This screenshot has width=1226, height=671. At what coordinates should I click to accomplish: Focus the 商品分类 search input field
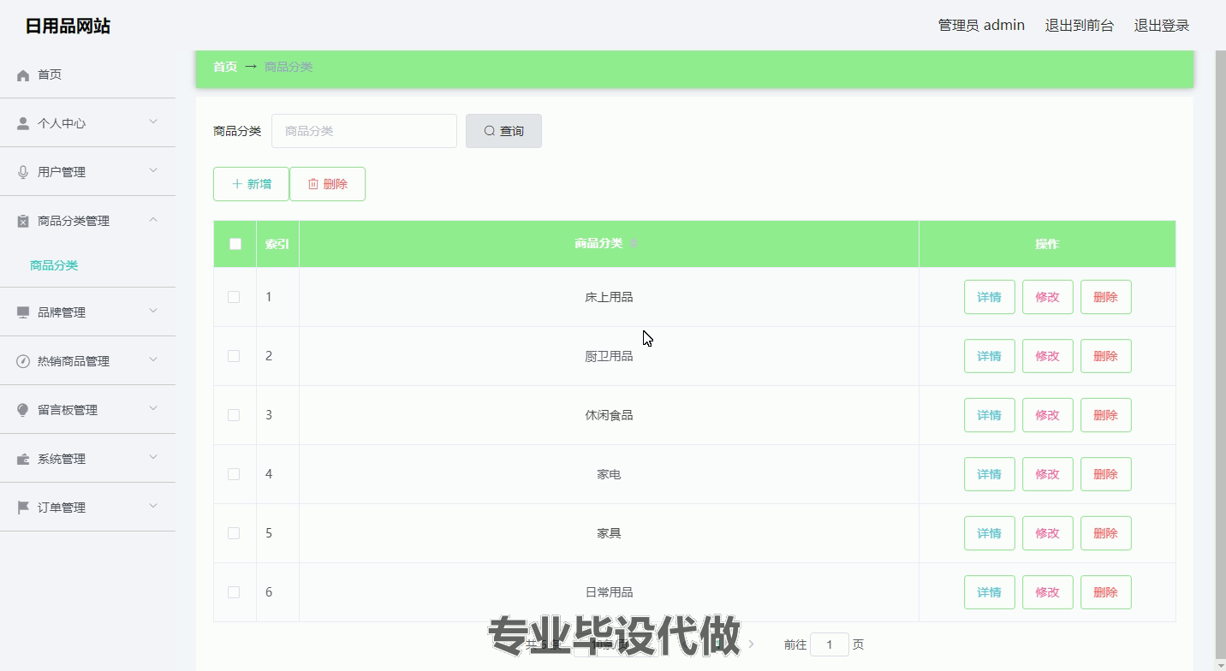364,131
